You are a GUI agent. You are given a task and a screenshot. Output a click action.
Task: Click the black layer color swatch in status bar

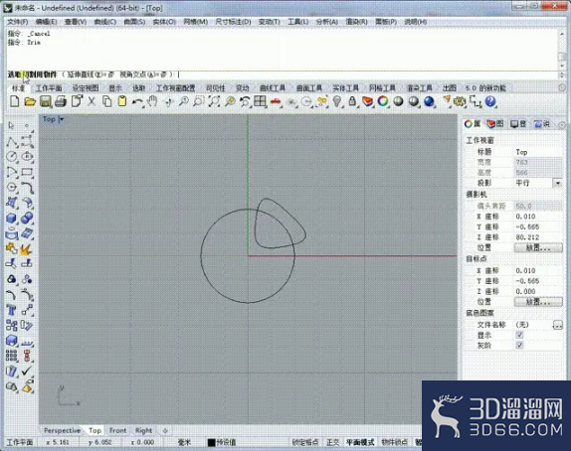point(211,443)
